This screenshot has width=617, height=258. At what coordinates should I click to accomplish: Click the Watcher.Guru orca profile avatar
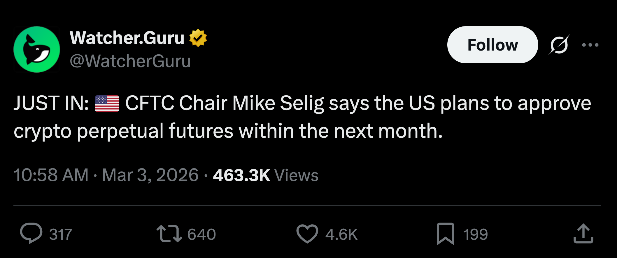pyautogui.click(x=37, y=49)
